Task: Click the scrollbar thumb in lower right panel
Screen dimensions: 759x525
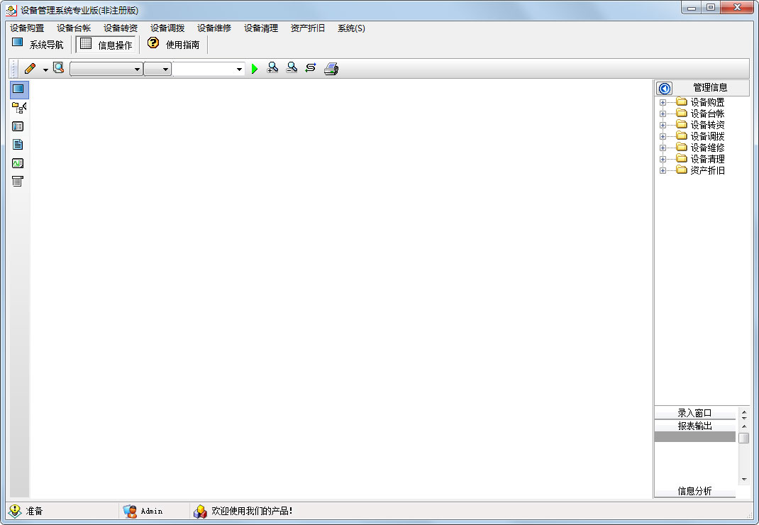Action: 744,438
